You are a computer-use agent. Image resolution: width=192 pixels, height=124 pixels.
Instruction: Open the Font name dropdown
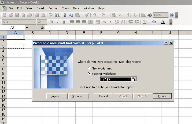coord(34,22)
